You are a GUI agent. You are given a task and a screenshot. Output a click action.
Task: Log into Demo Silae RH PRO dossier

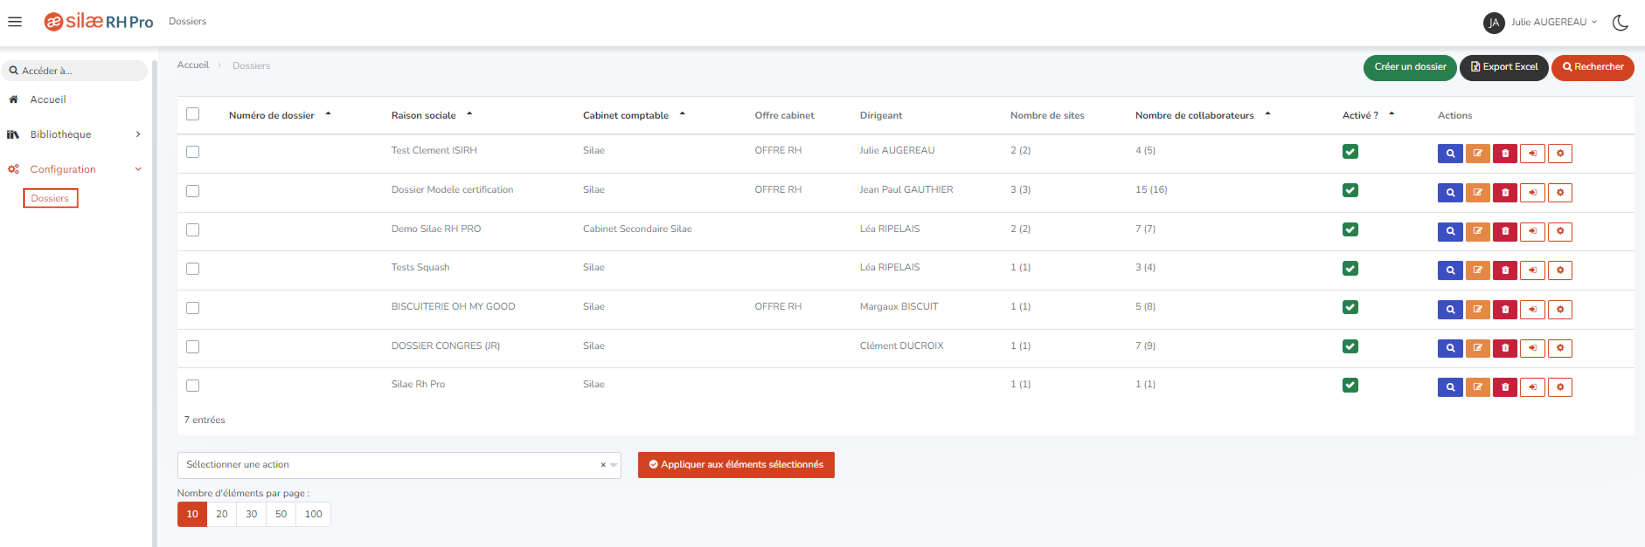(x=1532, y=231)
